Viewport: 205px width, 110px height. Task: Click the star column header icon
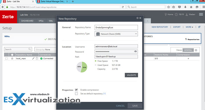[12, 55]
